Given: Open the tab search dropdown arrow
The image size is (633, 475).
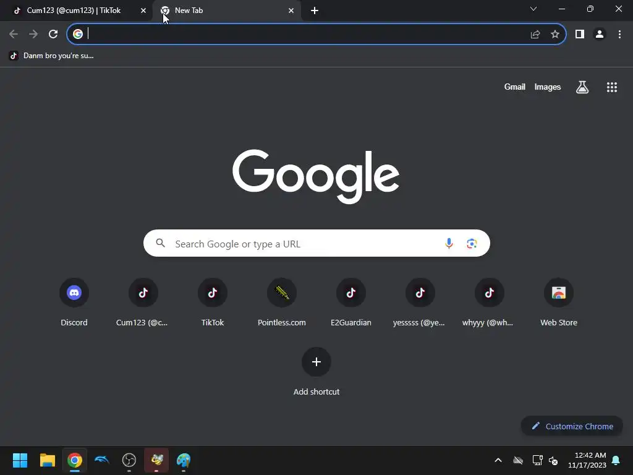Looking at the screenshot, I should pyautogui.click(x=533, y=9).
